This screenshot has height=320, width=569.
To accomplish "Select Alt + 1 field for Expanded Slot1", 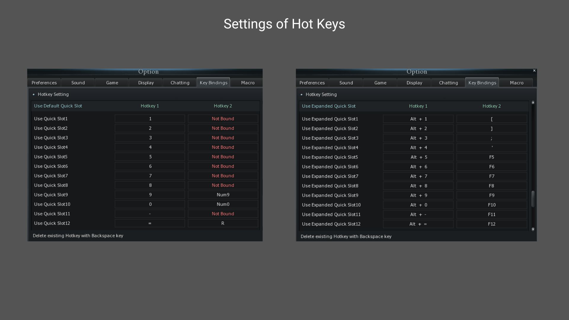I will tap(418, 119).
